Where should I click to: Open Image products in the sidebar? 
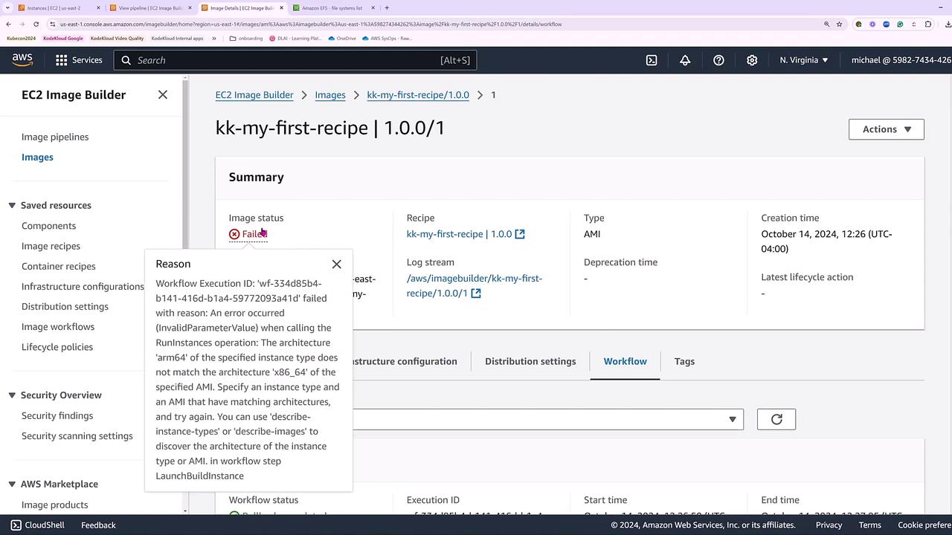tap(54, 505)
